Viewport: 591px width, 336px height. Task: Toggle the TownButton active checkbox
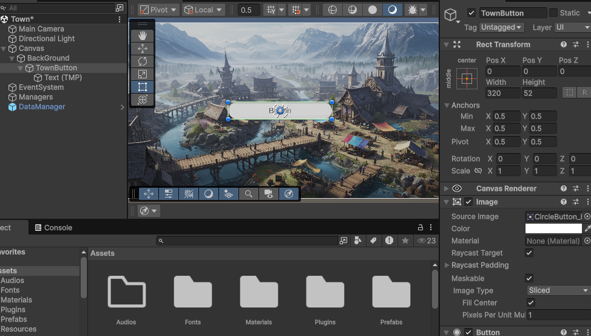(x=471, y=13)
